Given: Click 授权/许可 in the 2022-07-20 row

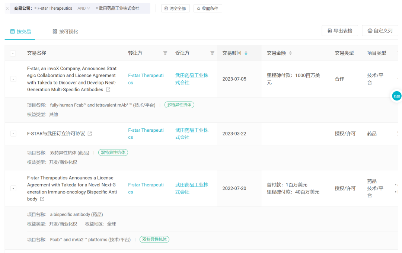Looking at the screenshot, I should click(x=345, y=188).
